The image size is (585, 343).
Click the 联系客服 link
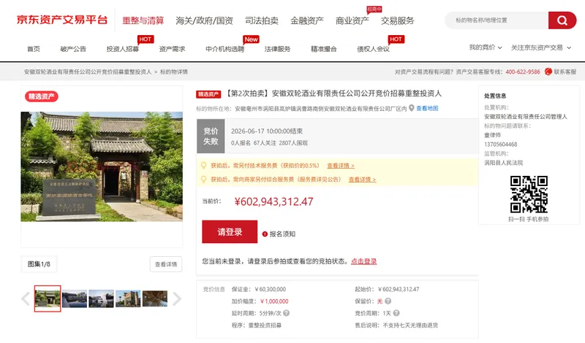(565, 72)
